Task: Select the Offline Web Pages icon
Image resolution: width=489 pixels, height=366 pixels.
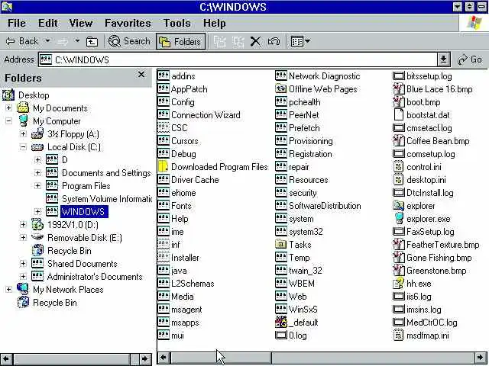Action: point(281,89)
